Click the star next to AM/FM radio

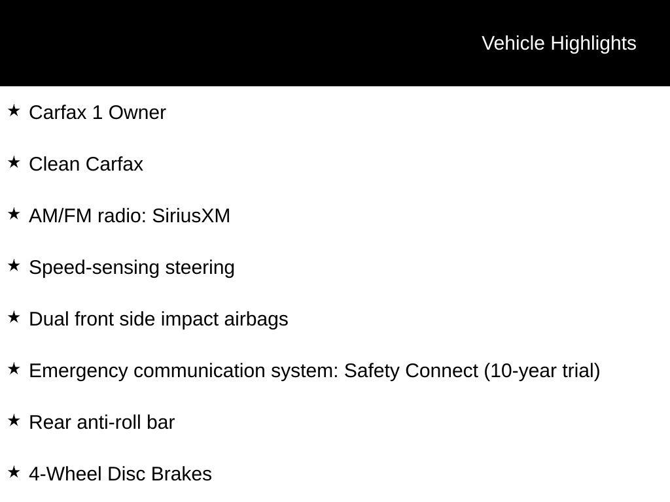(x=14, y=214)
